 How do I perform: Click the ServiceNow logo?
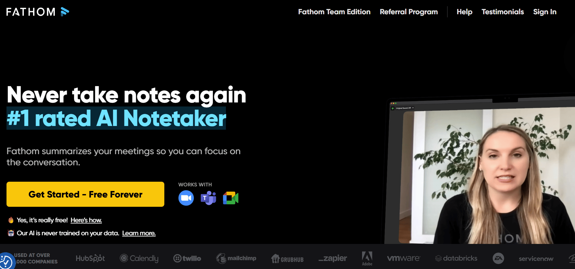click(536, 259)
